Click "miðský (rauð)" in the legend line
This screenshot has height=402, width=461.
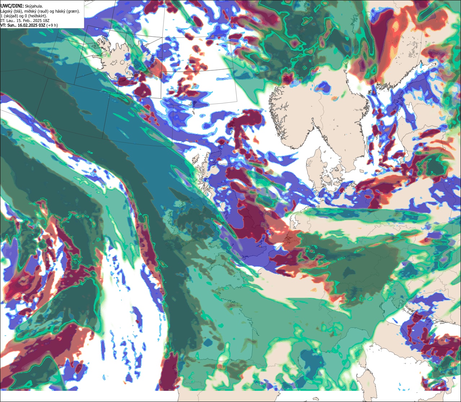(x=36, y=12)
